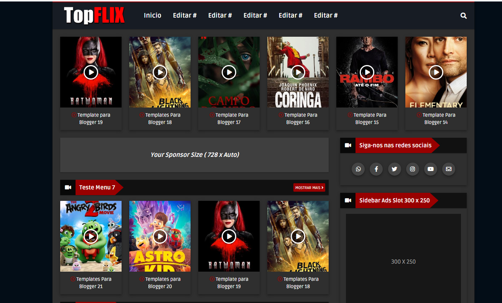Play the Rambo Até o Fim poster
Viewport: 502px width, 303px height.
[x=367, y=72]
